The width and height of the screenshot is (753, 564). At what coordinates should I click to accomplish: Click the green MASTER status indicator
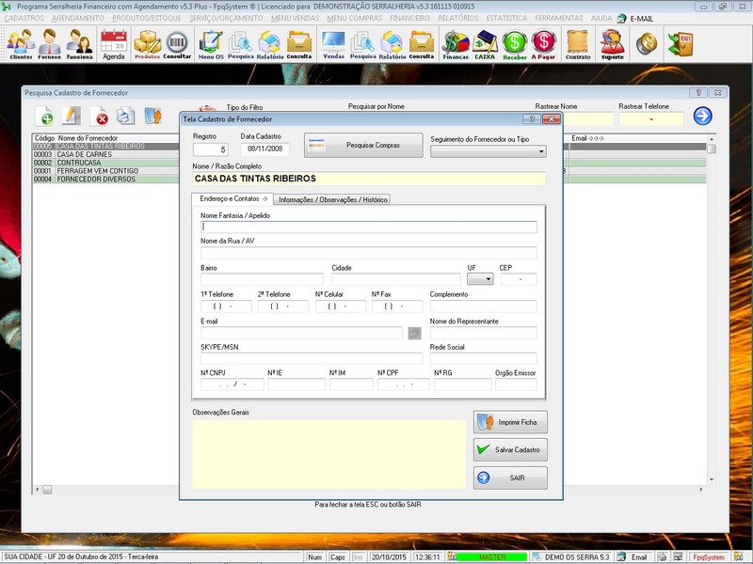pos(492,557)
